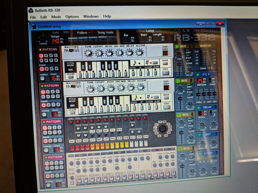258x193 pixels.
Task: Click the Tune knob on the top synth
Action: point(89,54)
